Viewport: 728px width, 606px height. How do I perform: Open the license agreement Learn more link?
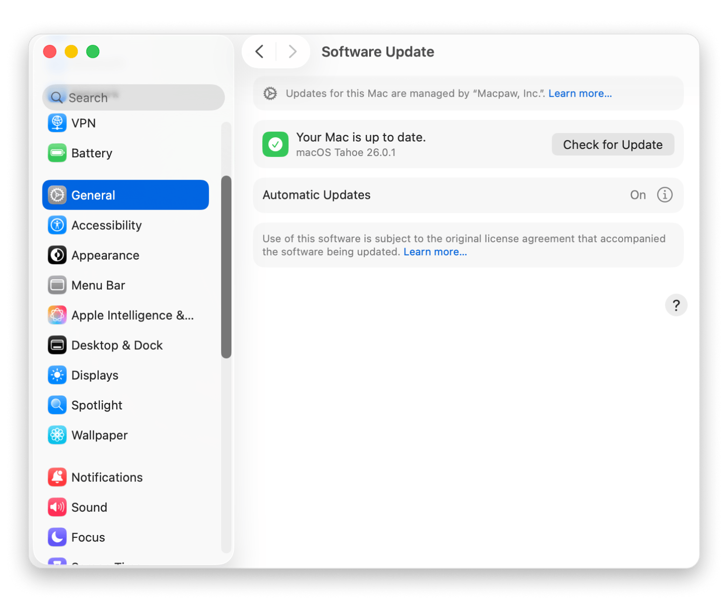click(x=434, y=252)
